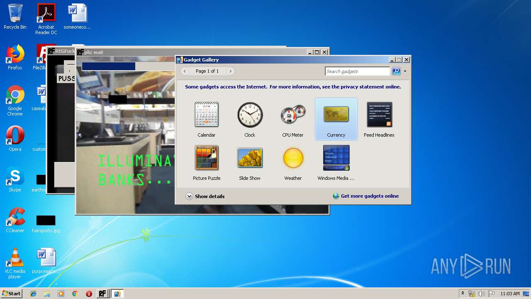Click the ILLUMINA green text in pliz wait window
Viewport: 531px width, 299px height.
pyautogui.click(x=136, y=161)
